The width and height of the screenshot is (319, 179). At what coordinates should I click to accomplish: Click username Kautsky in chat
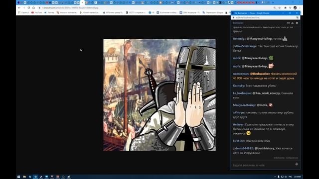[x=238, y=86]
